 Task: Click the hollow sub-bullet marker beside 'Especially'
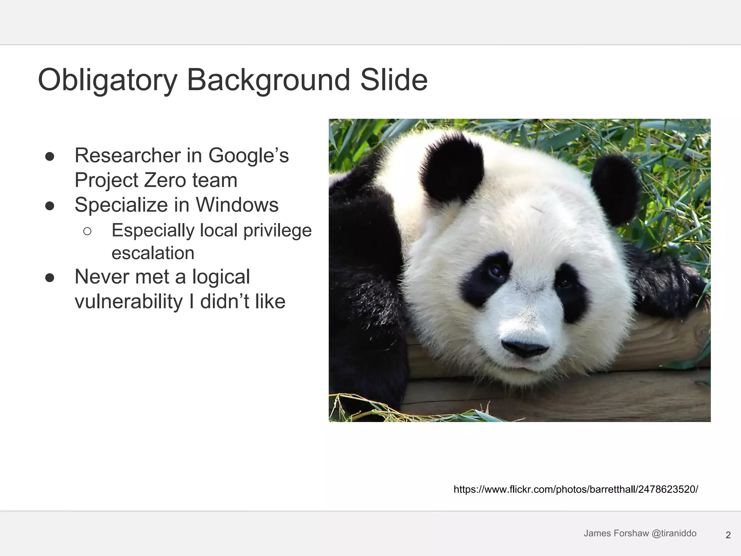[87, 231]
